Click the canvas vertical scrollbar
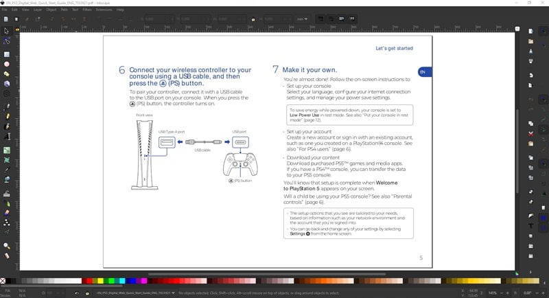The width and height of the screenshot is (549, 298). 517,151
